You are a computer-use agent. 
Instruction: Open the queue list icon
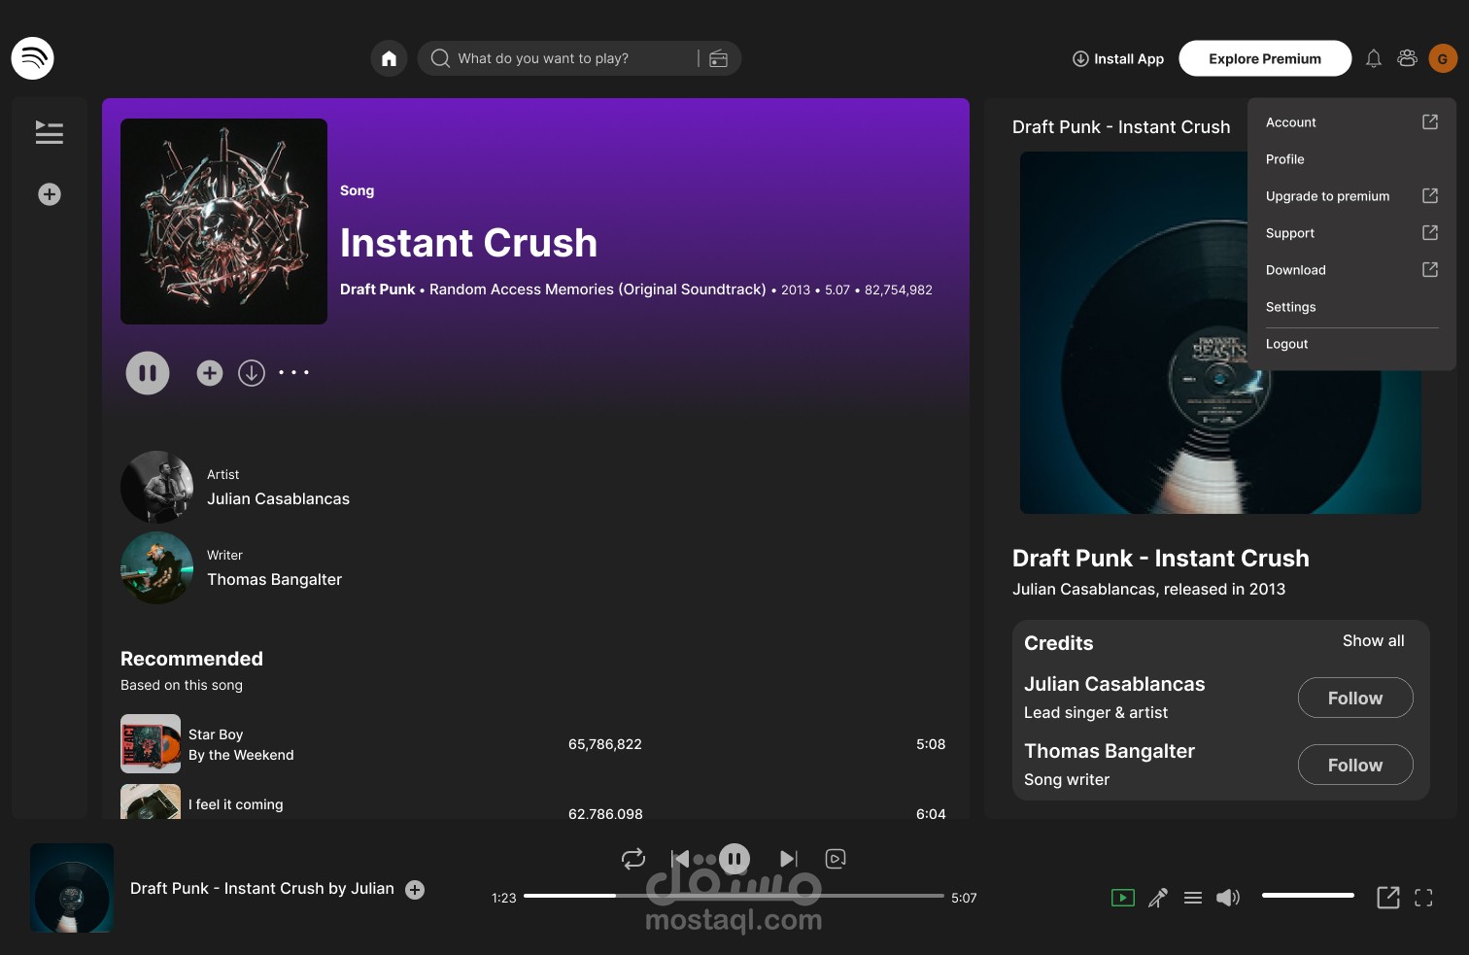pyautogui.click(x=1193, y=898)
